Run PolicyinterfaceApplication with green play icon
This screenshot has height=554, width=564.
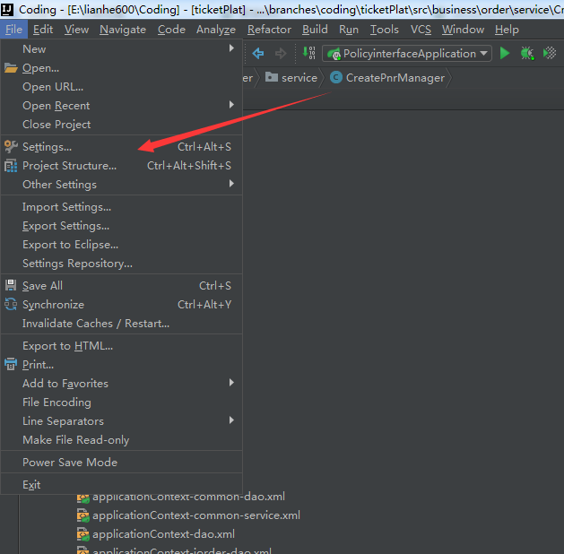point(505,53)
